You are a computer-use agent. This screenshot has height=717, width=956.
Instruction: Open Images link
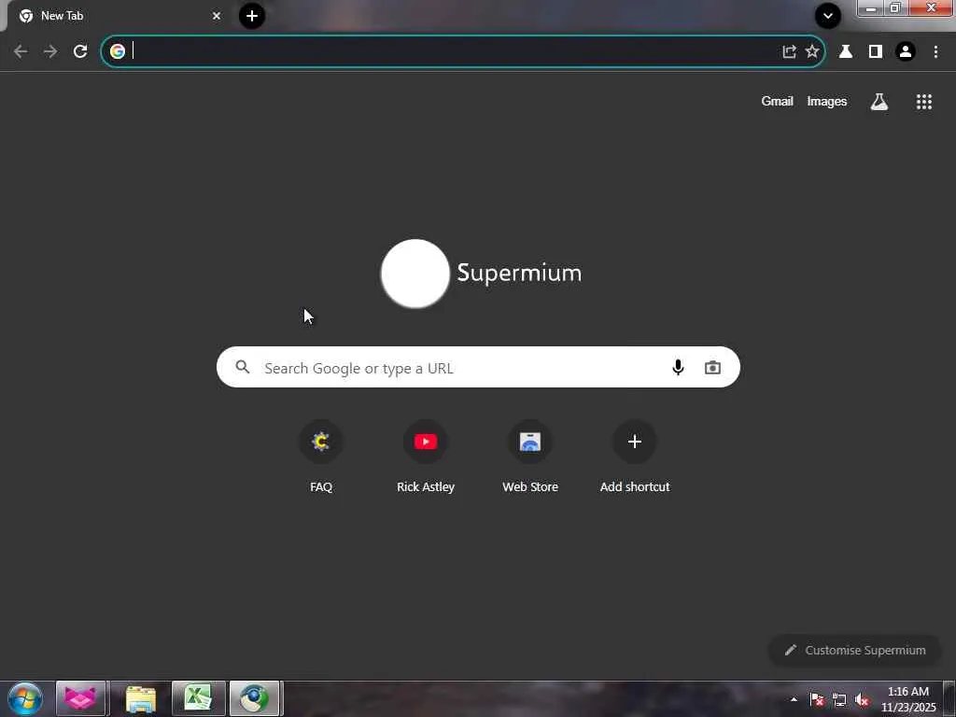pyautogui.click(x=827, y=101)
